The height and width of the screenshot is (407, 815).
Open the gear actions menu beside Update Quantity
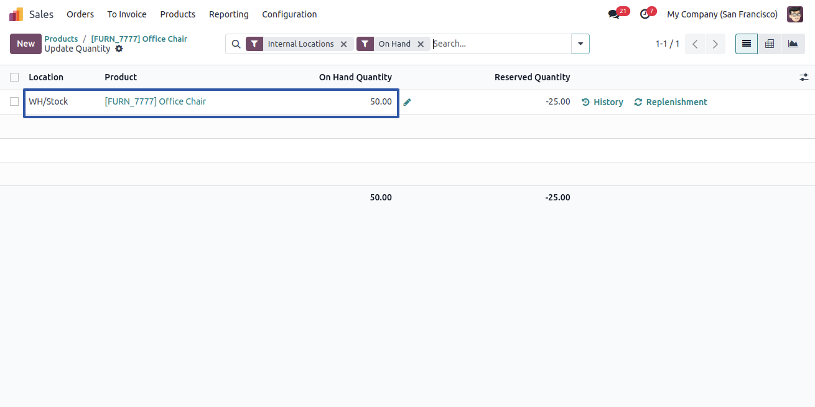[119, 49]
